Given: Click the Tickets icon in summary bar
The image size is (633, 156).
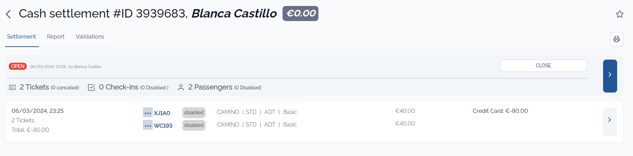Looking at the screenshot, I should coord(12,87).
